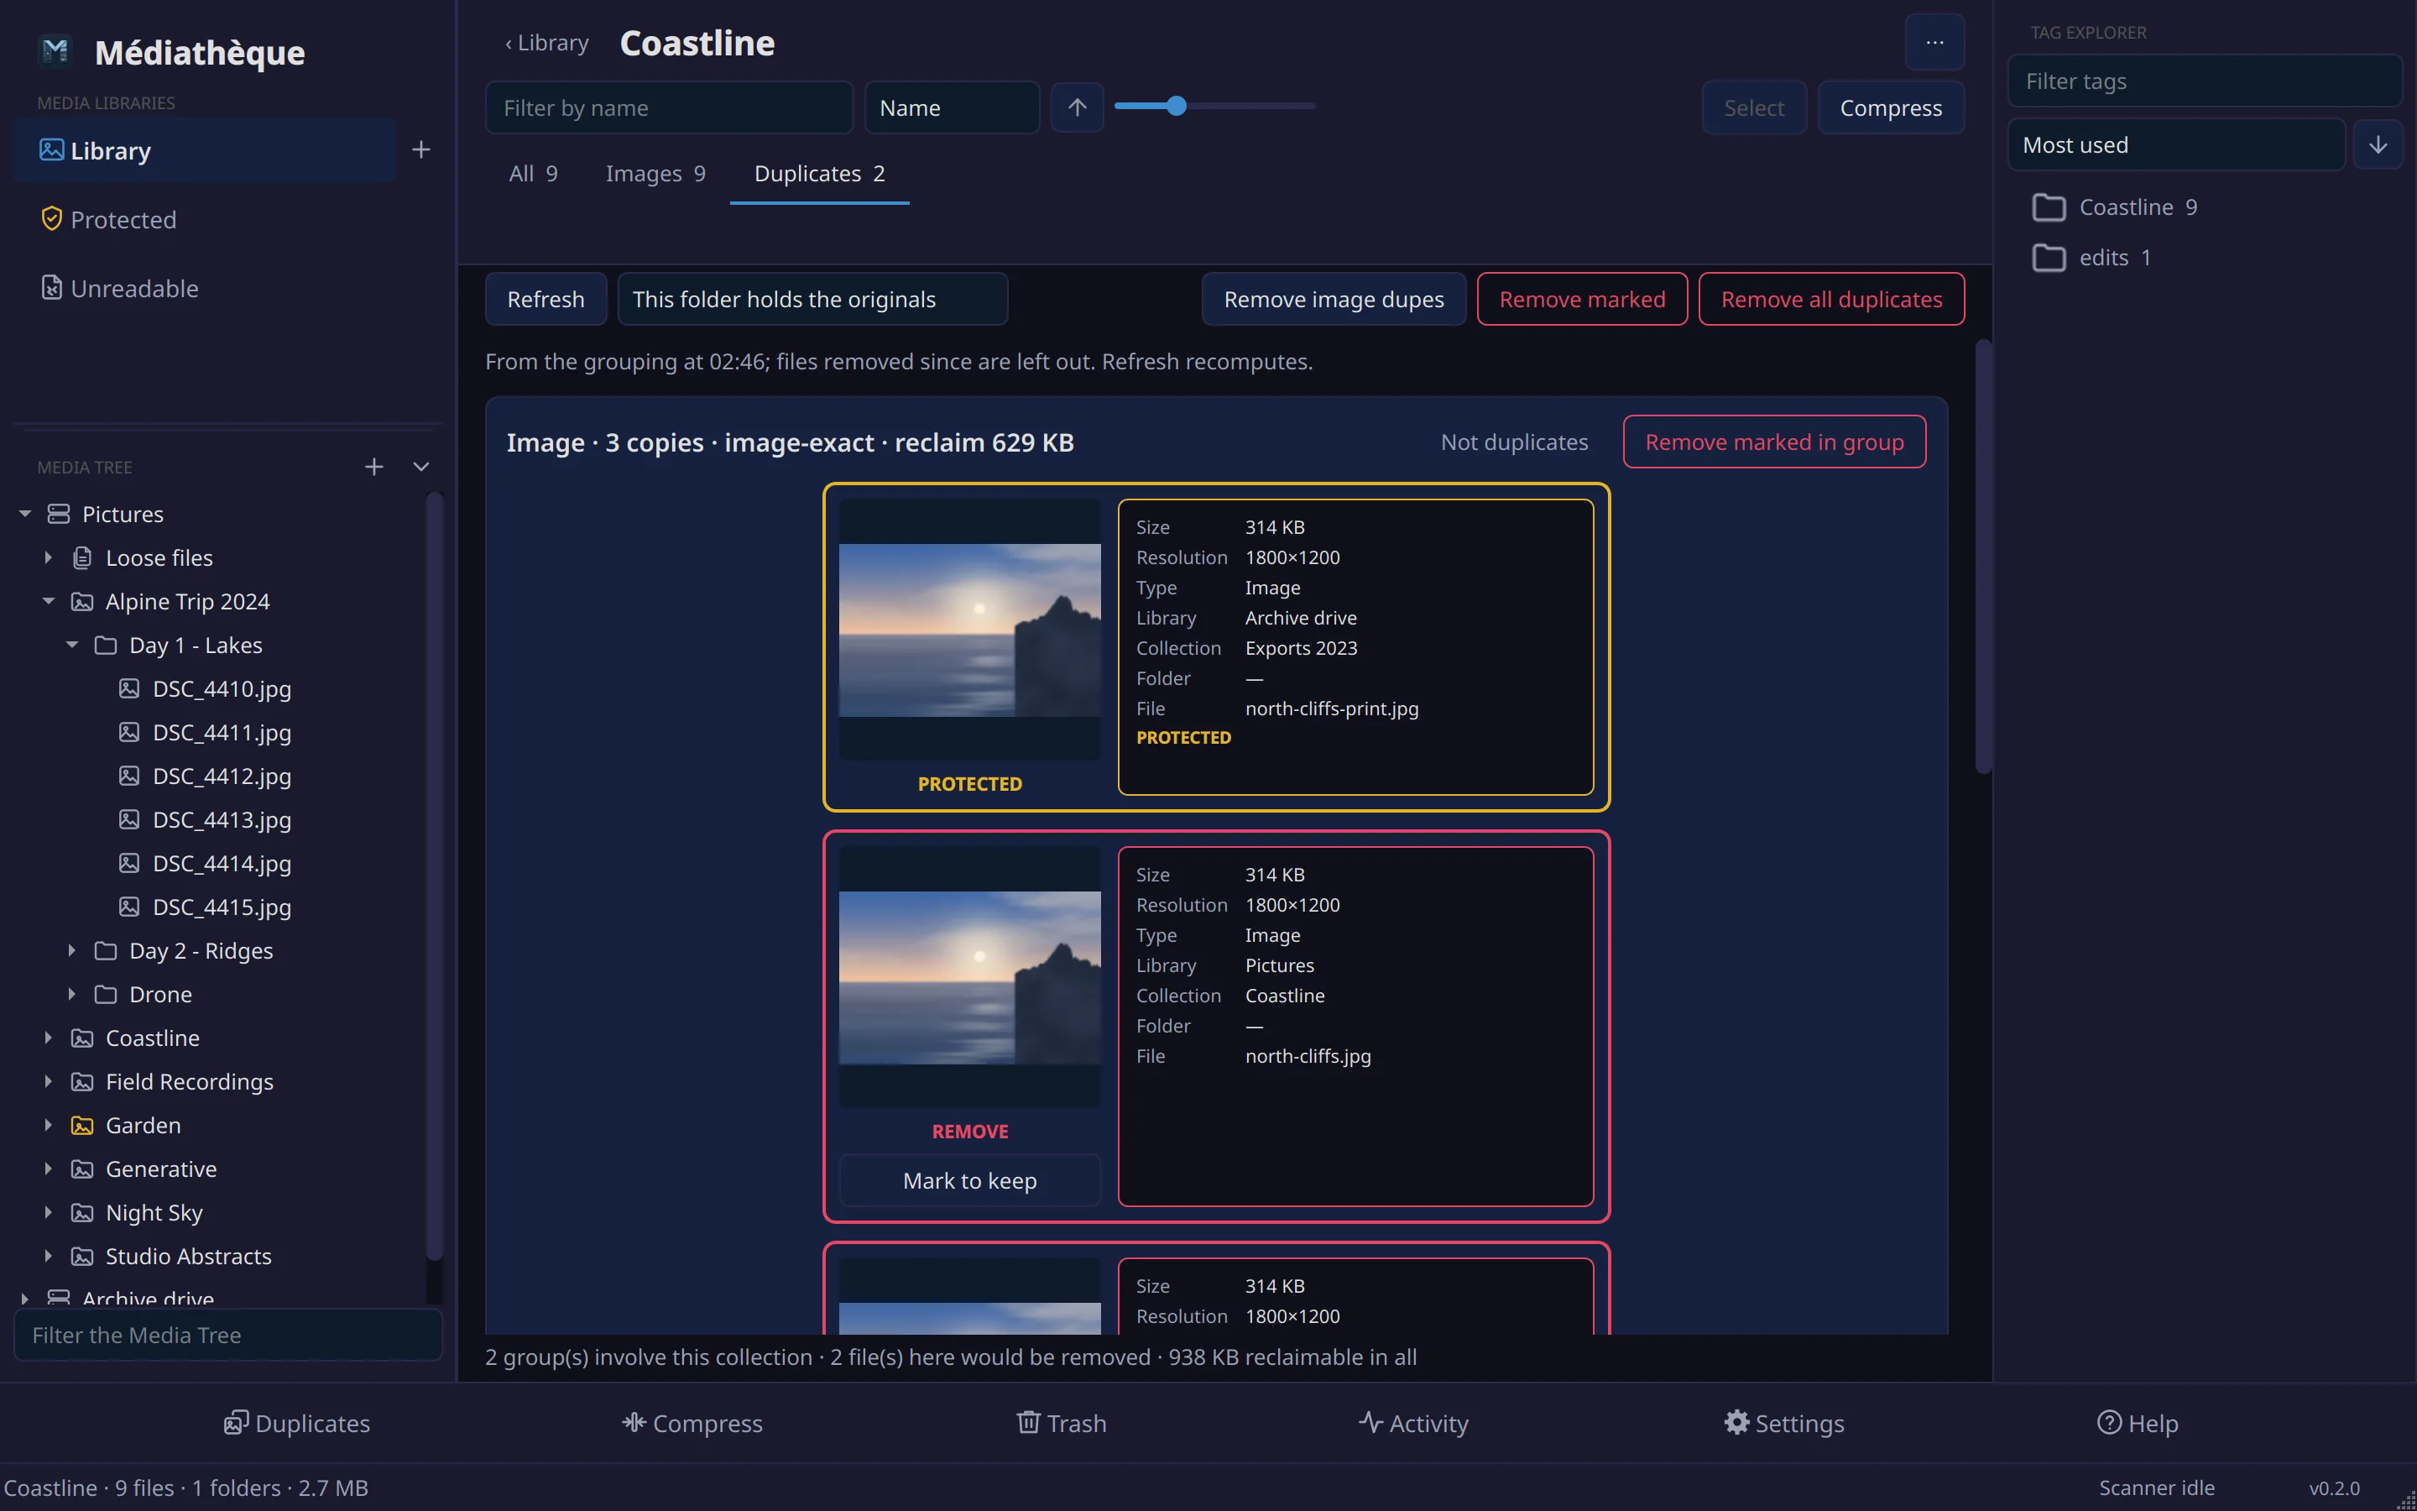The image size is (2417, 1511).
Task: Click the plus icon in the Media Tree header
Action: 373,467
